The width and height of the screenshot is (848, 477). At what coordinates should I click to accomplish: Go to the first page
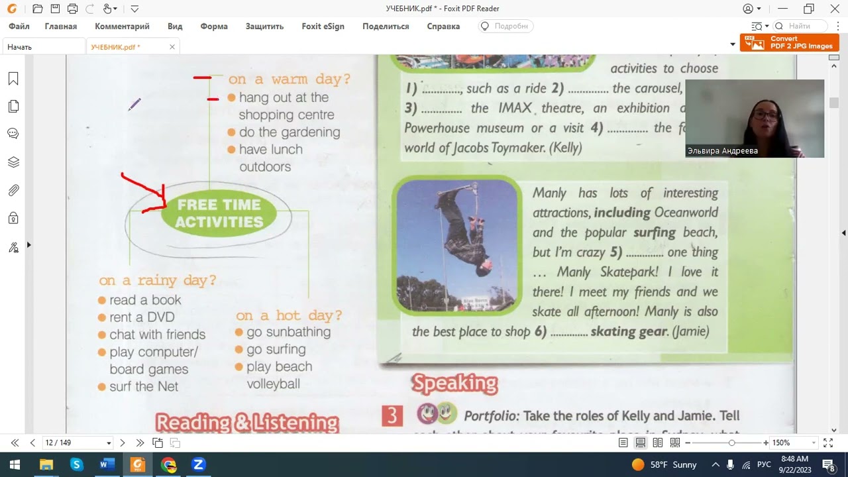[x=15, y=443]
